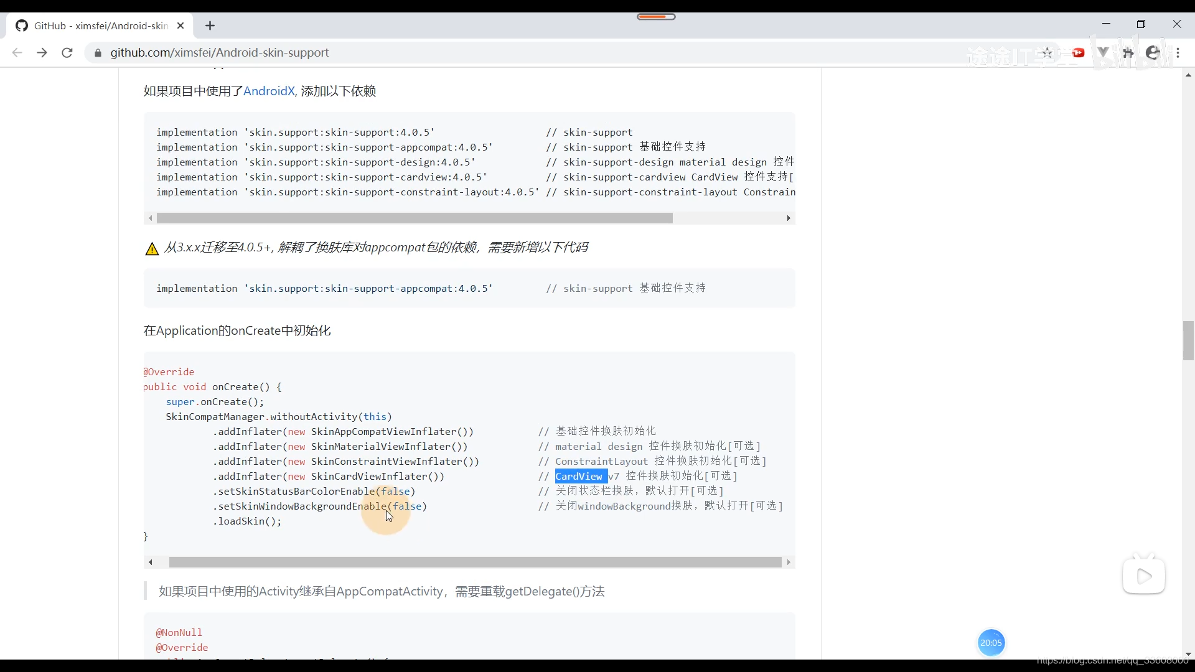Click the dependencies code scrollbar left arrow
This screenshot has width=1195, height=672.
click(150, 218)
